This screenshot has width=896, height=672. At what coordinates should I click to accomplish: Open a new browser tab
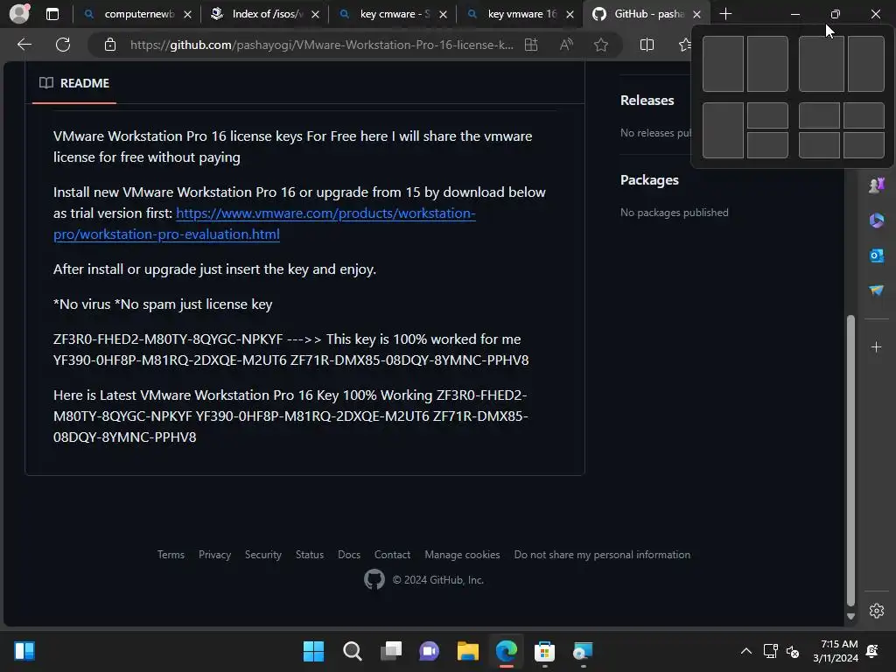pos(725,14)
